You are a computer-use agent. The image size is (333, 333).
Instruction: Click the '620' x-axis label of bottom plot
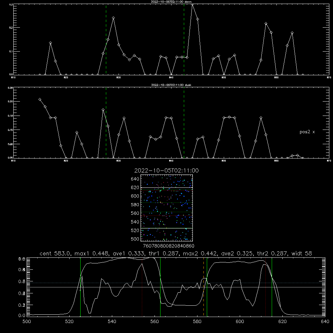(x=282, y=322)
